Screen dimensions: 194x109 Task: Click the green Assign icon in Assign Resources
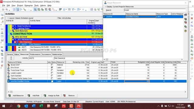pyautogui.click(x=186, y=19)
